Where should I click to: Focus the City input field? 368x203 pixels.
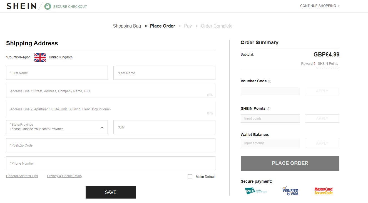coord(164,127)
